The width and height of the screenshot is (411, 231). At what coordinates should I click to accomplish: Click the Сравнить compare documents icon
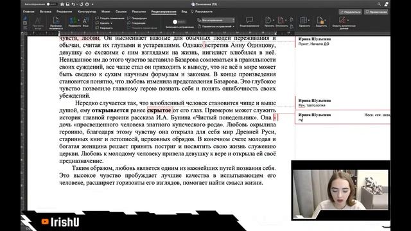click(x=303, y=21)
